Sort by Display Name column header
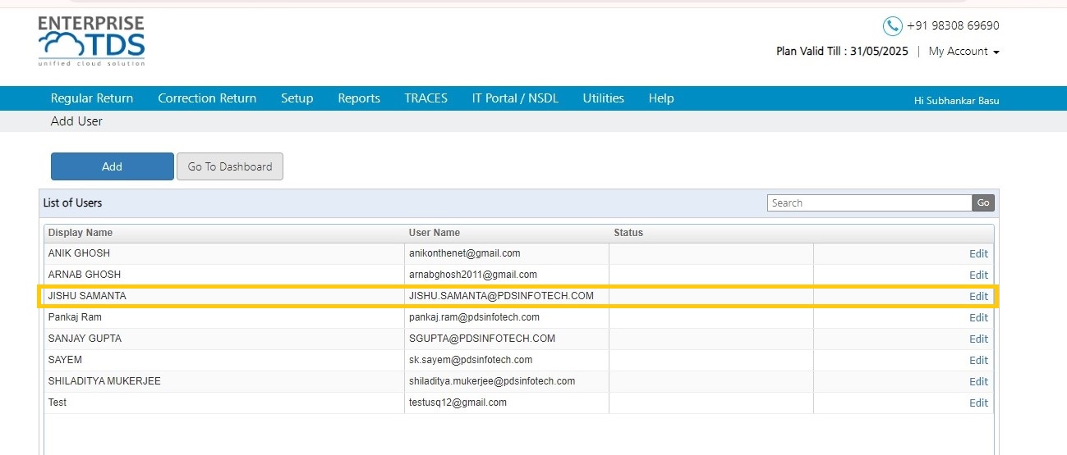 click(80, 233)
